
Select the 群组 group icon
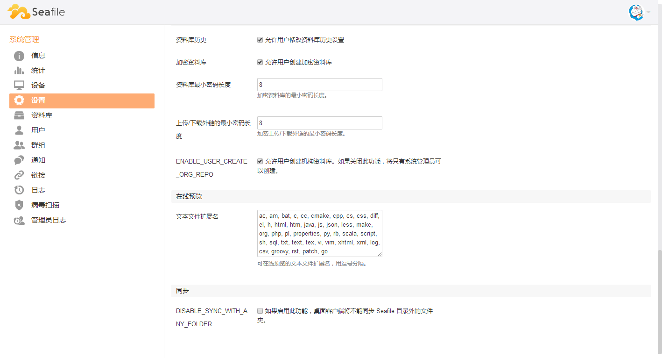[19, 145]
